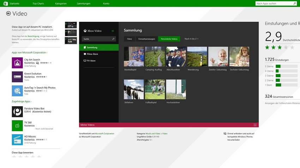Image resolution: width=300 pixels, height=168 pixels.
Task: Select the Fernsehsendungen tab
Action: click(146, 39)
